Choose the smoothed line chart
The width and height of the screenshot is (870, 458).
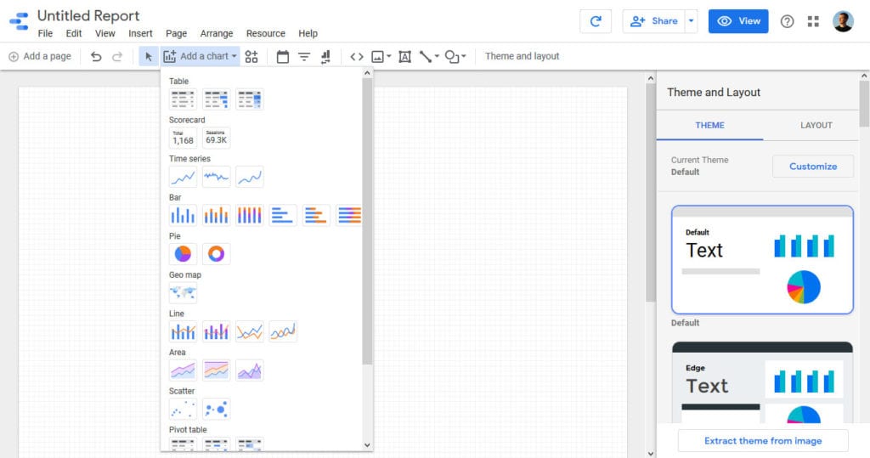pyautogui.click(x=282, y=331)
